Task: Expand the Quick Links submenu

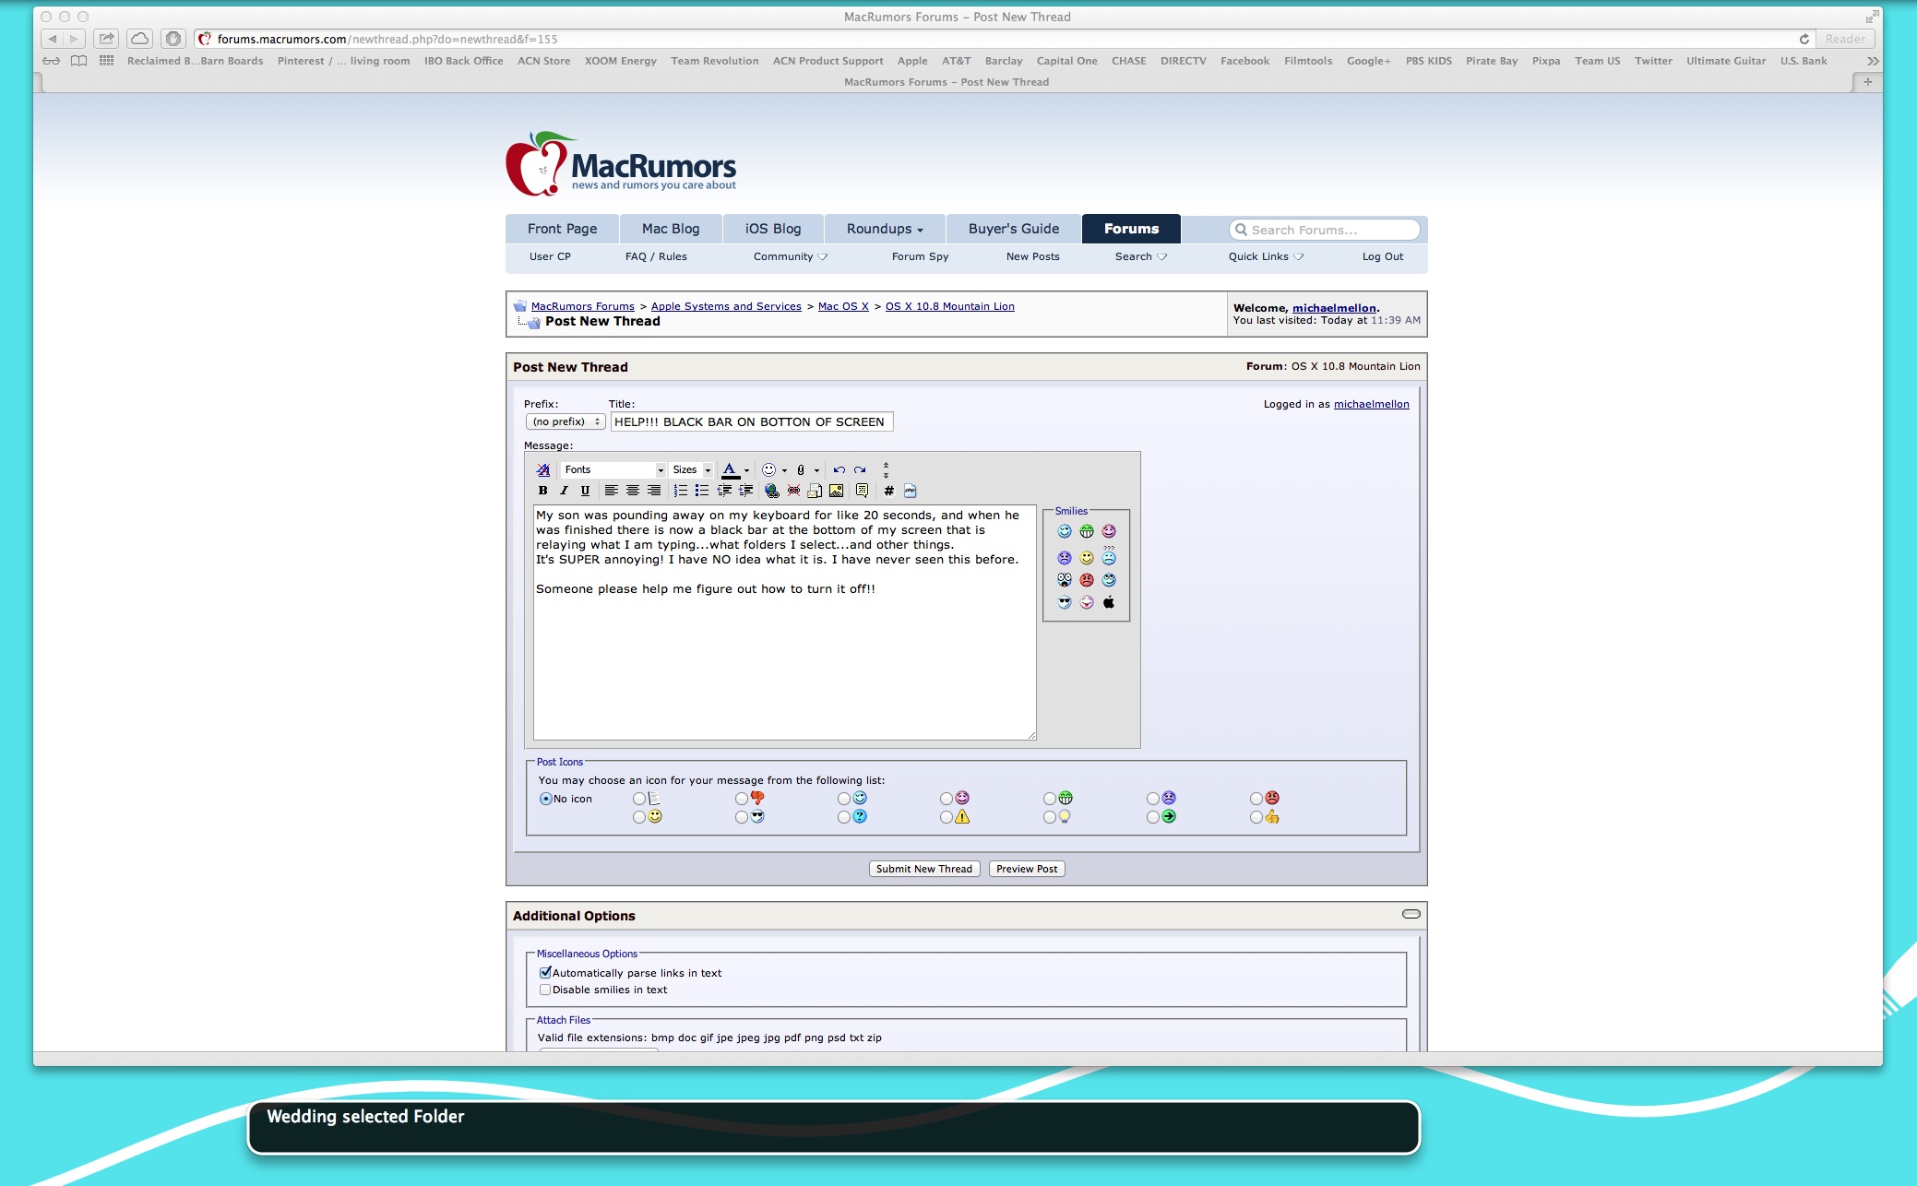Action: coord(1266,256)
